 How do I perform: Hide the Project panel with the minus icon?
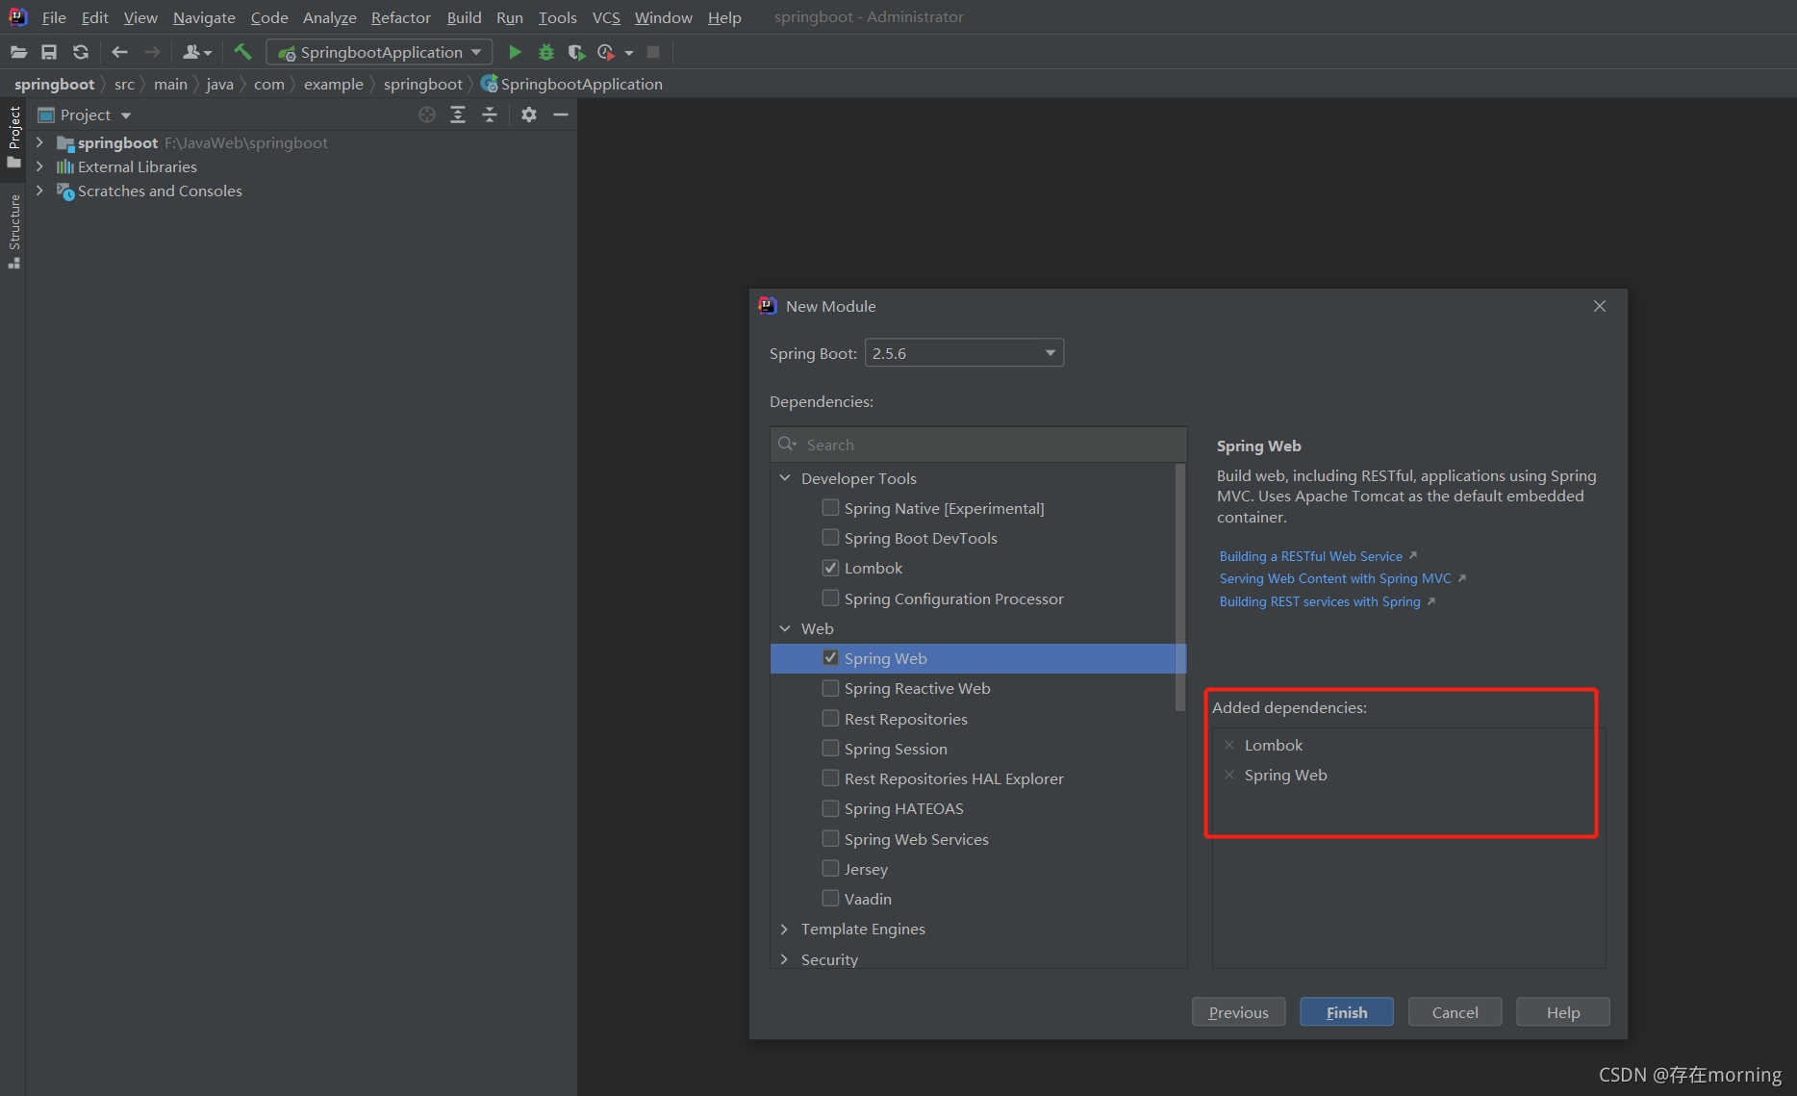pos(561,115)
